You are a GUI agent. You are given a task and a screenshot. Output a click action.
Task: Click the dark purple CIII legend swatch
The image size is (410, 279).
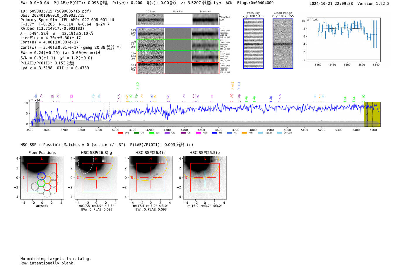pos(183,133)
